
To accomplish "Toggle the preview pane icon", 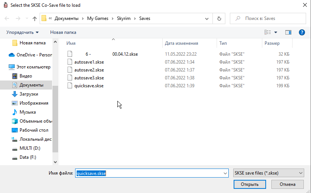I will point(288,32).
